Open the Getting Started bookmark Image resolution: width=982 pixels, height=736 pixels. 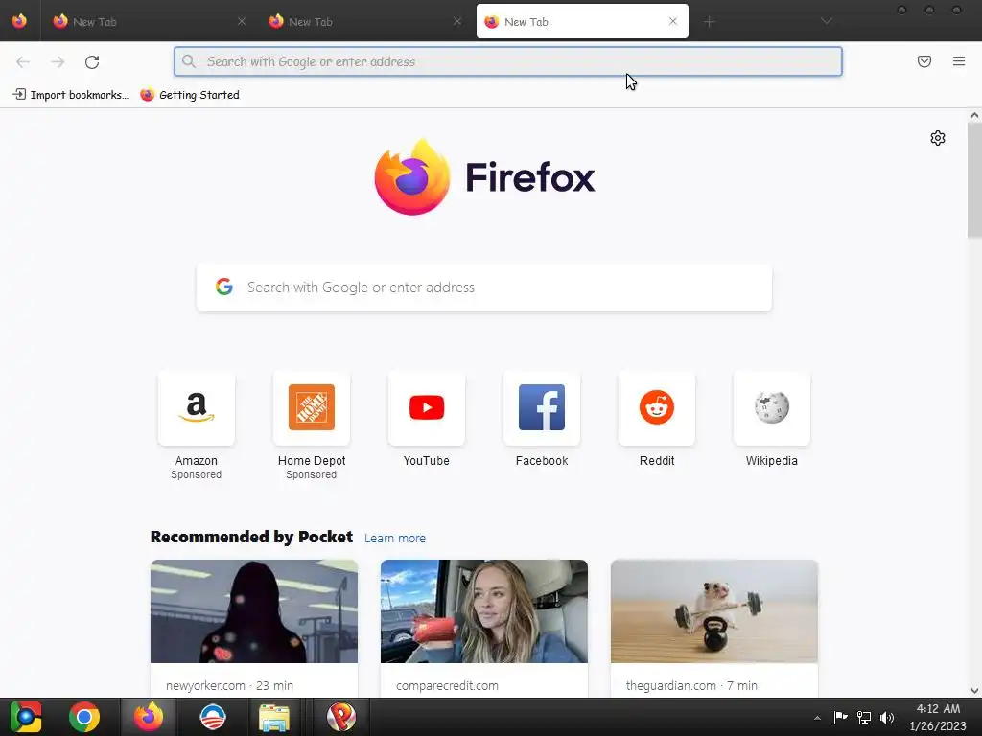pos(190,95)
